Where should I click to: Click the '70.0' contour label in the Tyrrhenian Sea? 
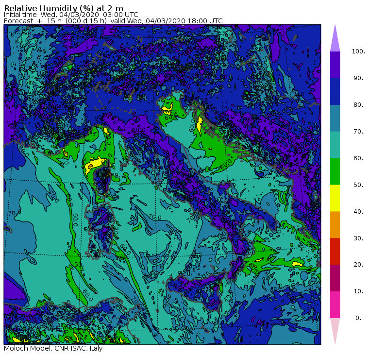click(155, 217)
